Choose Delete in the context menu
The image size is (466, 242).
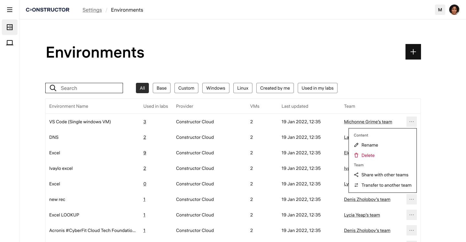pos(368,155)
